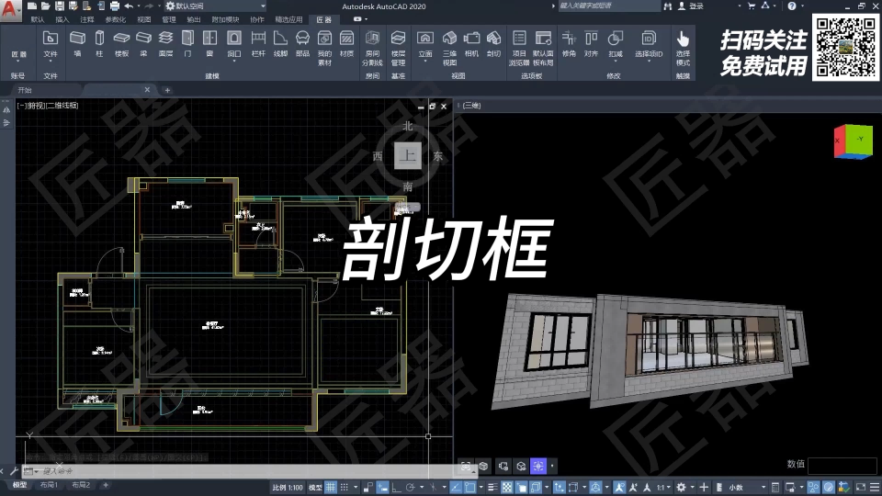
Task: Enable 选择模式 touch selection mode
Action: (x=683, y=48)
